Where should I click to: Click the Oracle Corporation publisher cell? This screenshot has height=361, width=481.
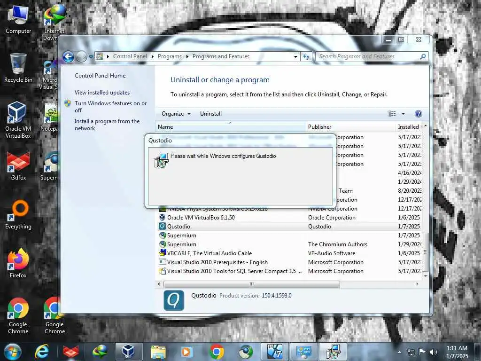pos(332,218)
